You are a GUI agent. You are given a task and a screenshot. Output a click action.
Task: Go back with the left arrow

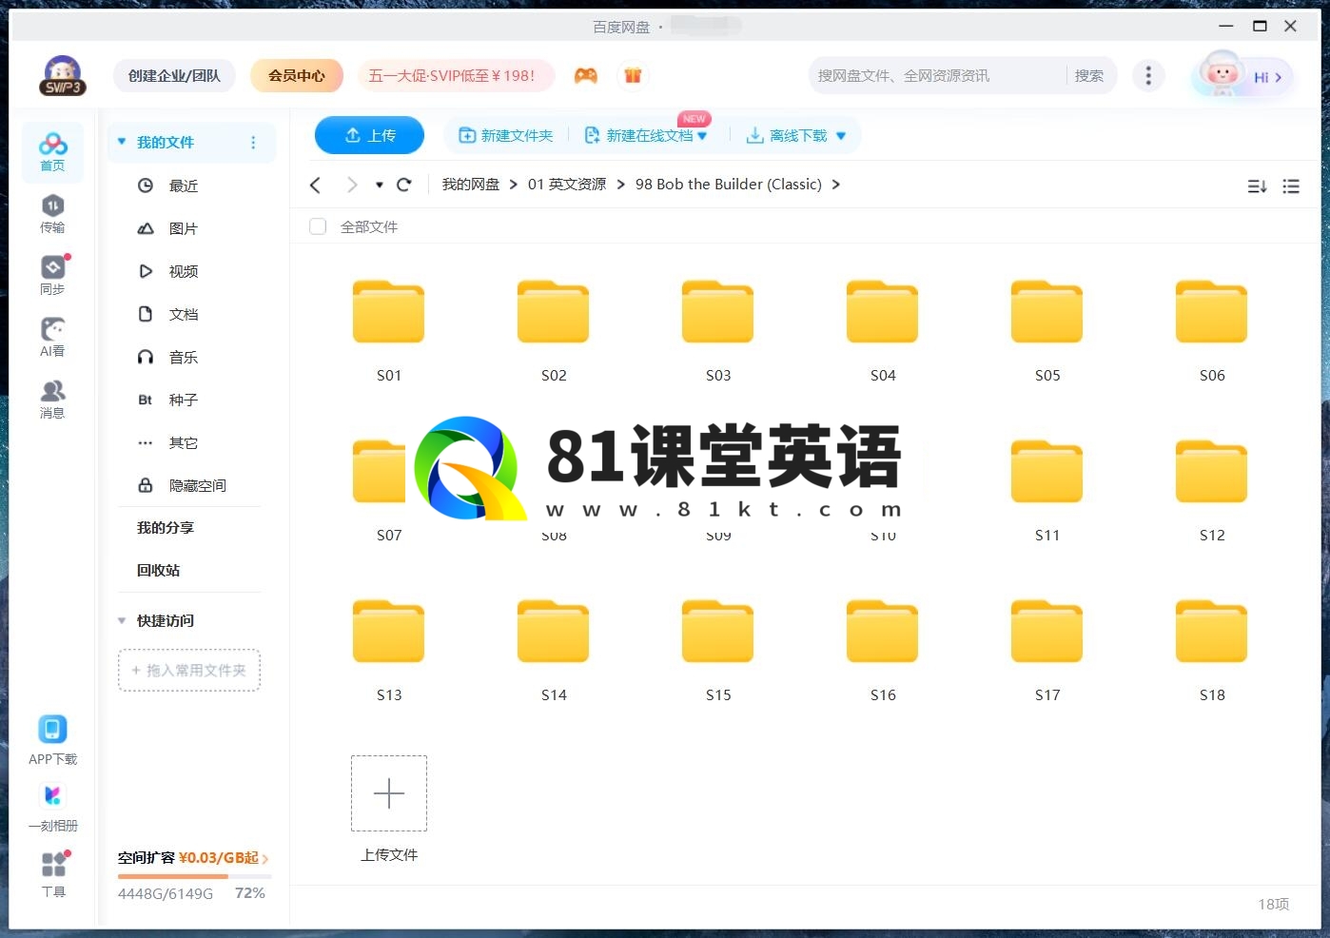click(316, 185)
